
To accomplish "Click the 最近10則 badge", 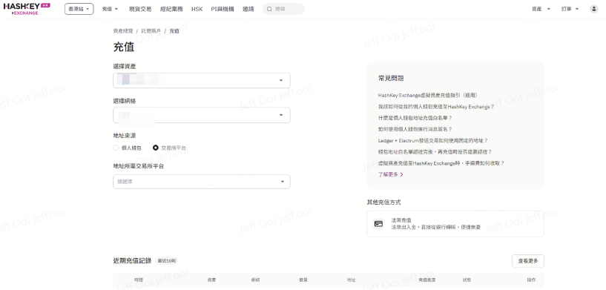I will (167, 261).
